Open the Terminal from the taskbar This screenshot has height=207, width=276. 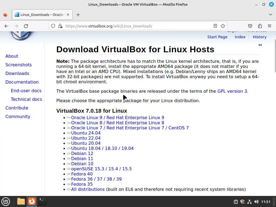point(42,201)
